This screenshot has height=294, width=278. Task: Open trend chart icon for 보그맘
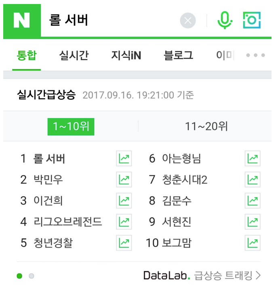253,243
